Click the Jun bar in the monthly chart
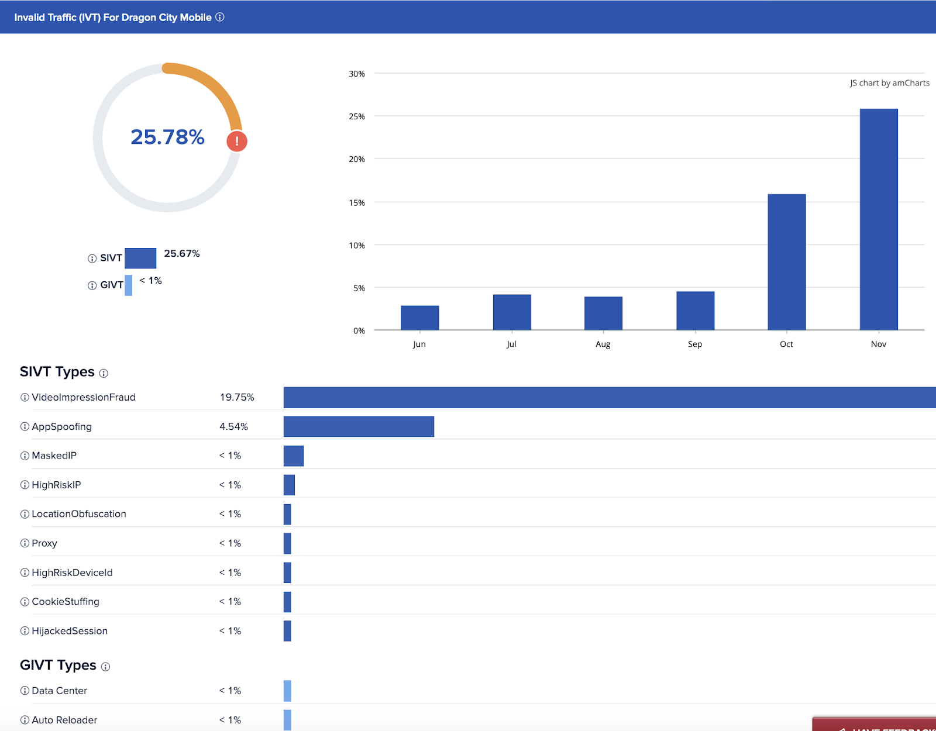 pos(420,318)
